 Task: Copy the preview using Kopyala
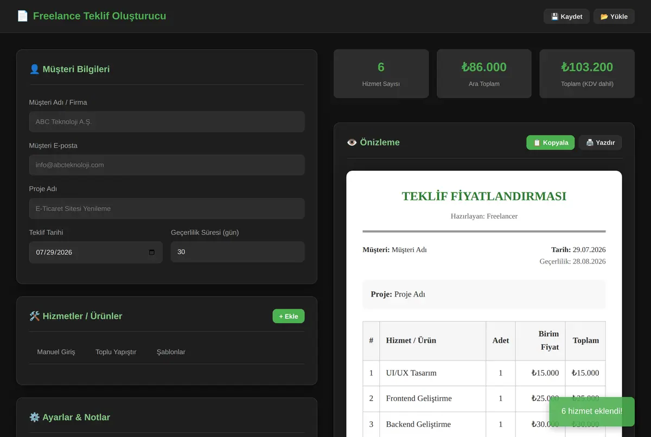pyautogui.click(x=550, y=143)
